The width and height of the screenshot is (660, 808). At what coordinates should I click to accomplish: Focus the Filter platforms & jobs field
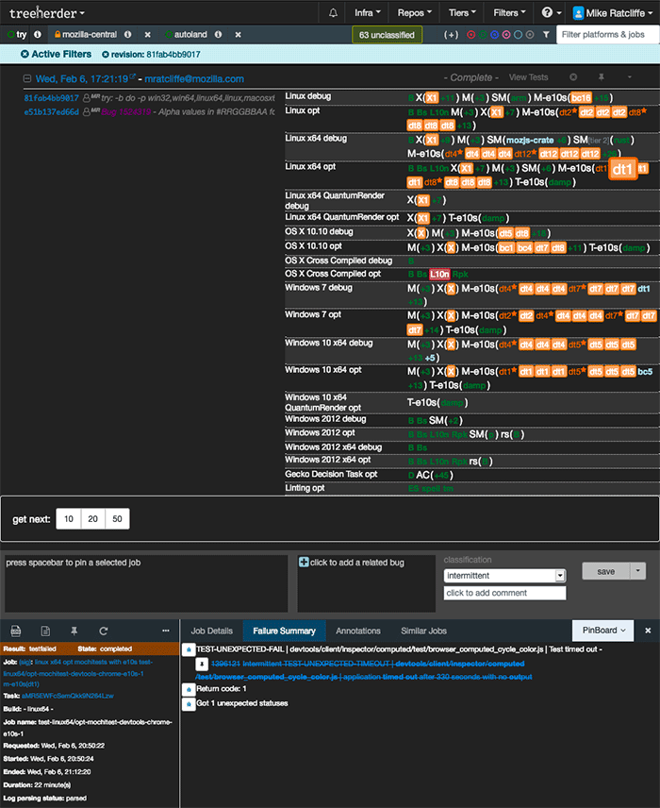pyautogui.click(x=607, y=35)
